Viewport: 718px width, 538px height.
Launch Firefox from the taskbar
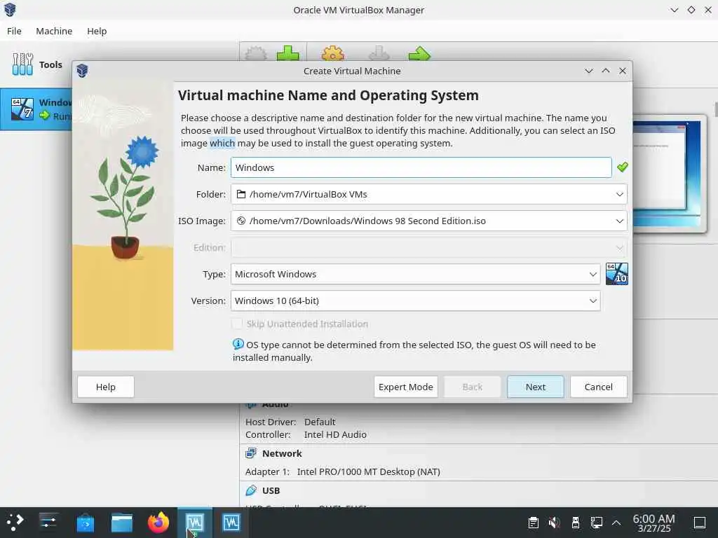pyautogui.click(x=158, y=523)
